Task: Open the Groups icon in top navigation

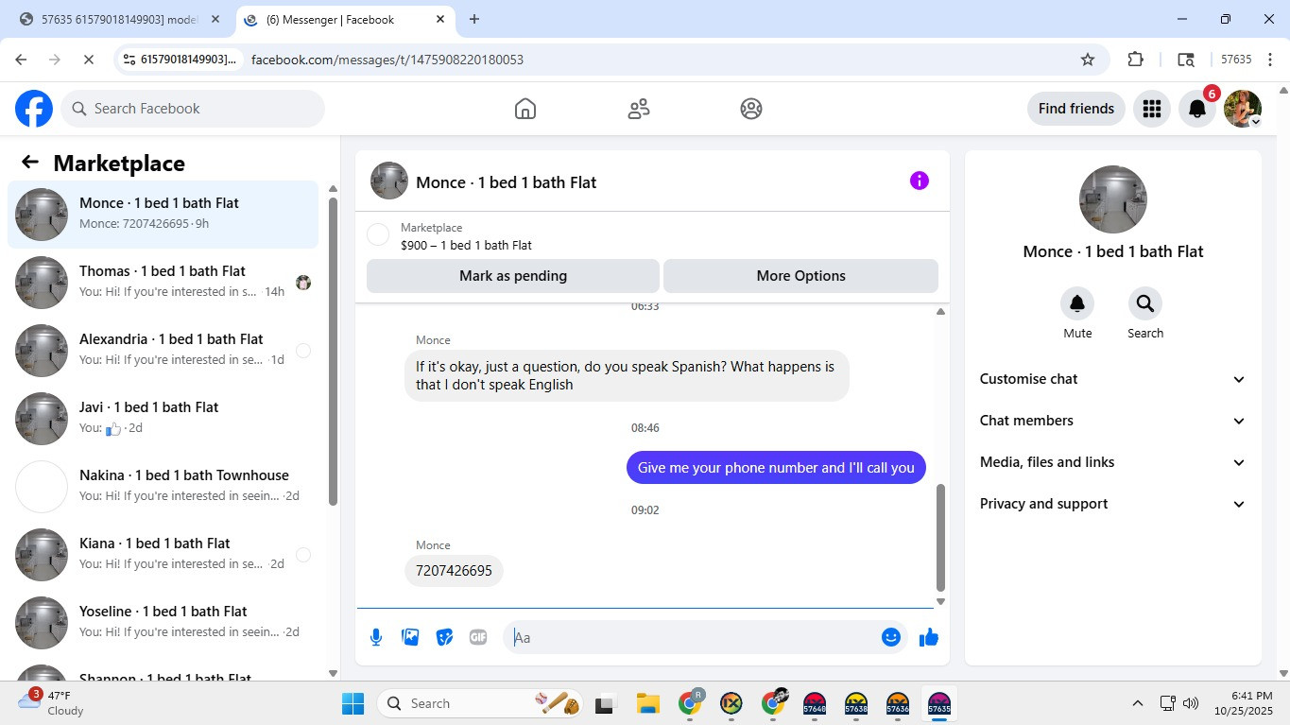Action: 751,109
